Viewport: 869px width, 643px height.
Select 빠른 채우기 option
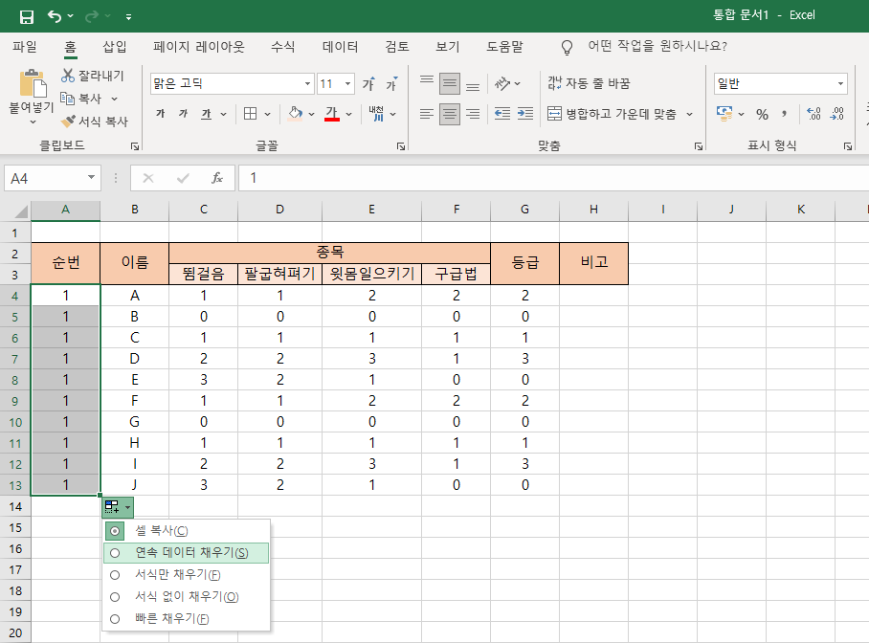pos(187,619)
